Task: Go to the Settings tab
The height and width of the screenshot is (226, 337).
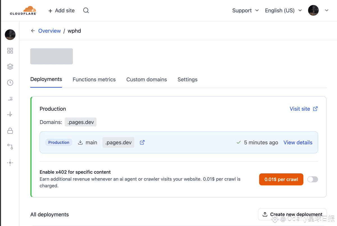Action: point(187,80)
